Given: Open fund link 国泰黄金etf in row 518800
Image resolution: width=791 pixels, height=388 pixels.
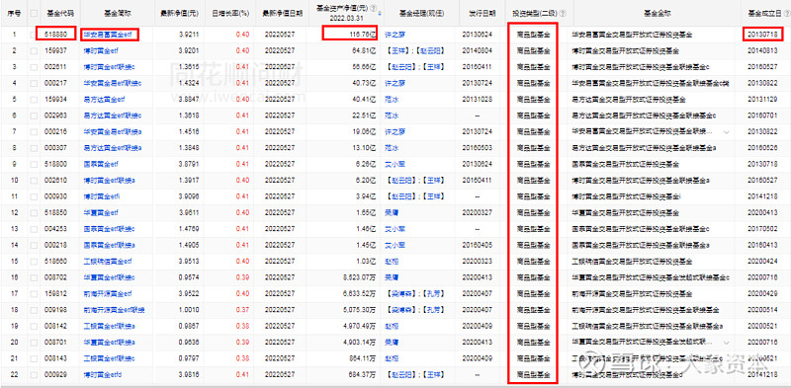Looking at the screenshot, I should click(x=102, y=164).
